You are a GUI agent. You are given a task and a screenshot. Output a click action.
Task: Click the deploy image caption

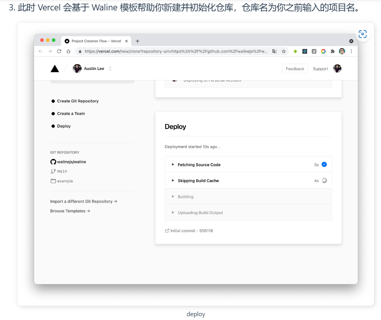tap(196, 314)
